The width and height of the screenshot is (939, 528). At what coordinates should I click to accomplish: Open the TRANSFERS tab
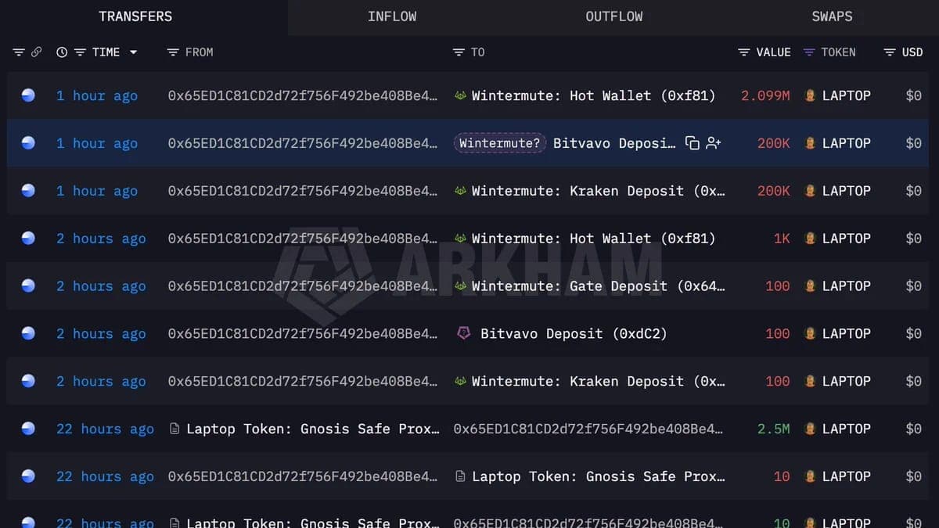tap(135, 16)
